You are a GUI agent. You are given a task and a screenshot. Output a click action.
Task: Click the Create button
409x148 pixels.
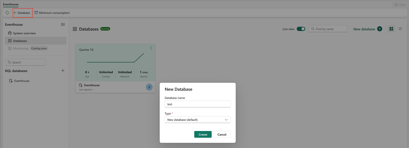pyautogui.click(x=203, y=135)
